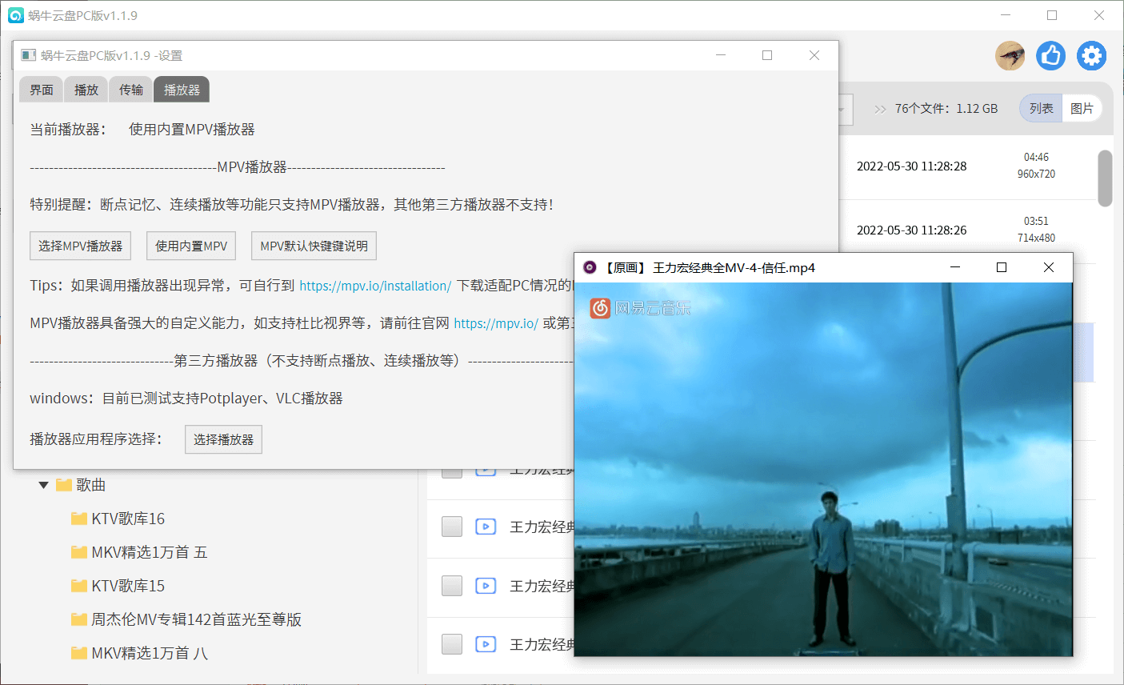This screenshot has height=685, width=1124.
Task: Maximize the video player window
Action: click(1002, 267)
